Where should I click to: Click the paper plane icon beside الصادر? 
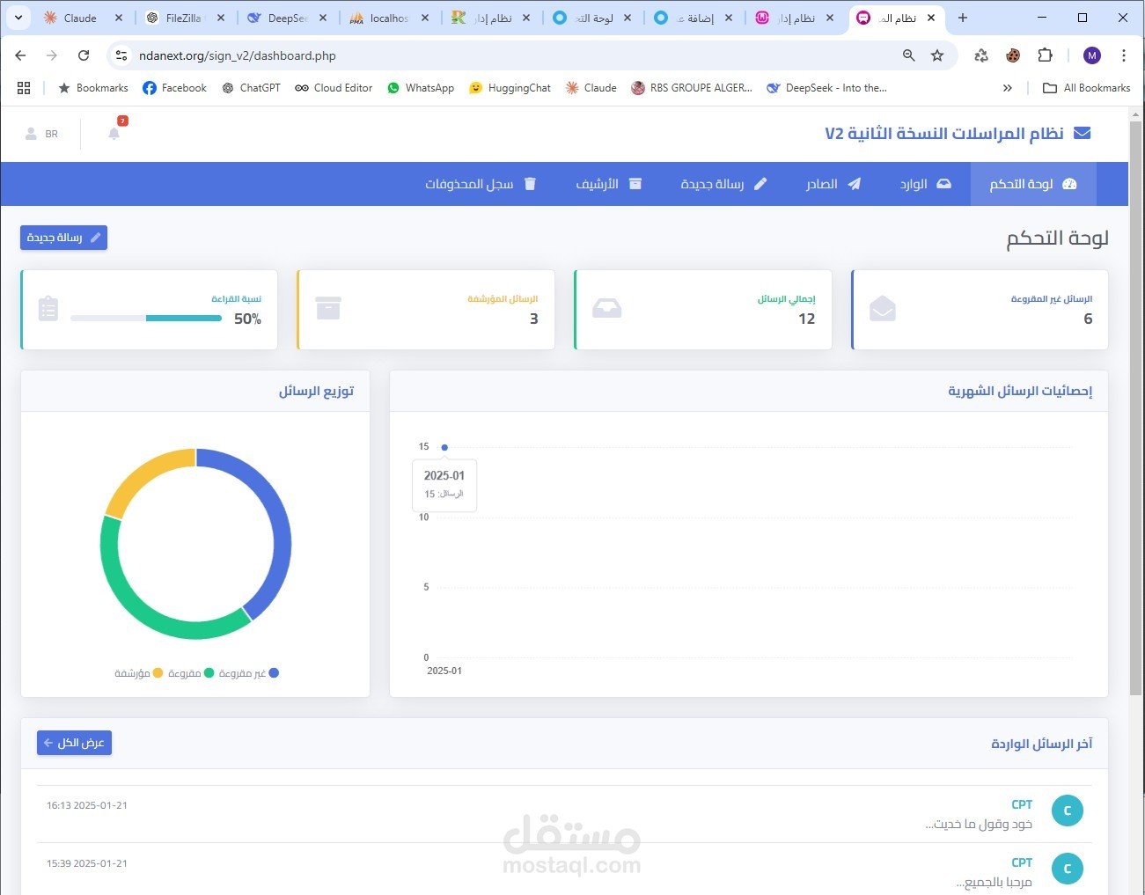point(853,184)
